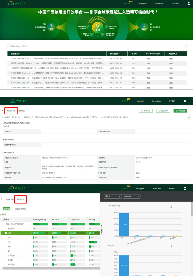Open eFootprint in the dataset document page navigation

pyautogui.click(x=140, y=101)
